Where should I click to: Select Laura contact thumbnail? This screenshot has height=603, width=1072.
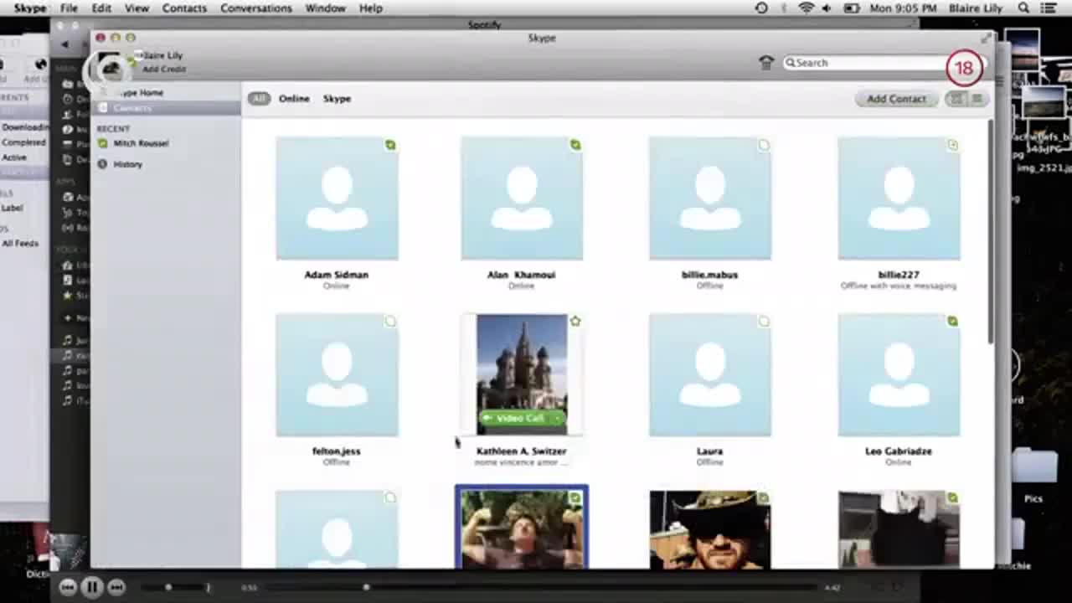point(710,375)
